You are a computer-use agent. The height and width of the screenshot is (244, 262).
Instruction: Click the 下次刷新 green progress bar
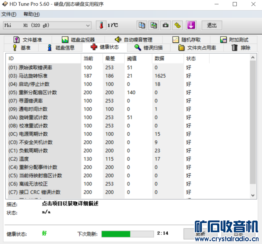(128, 234)
